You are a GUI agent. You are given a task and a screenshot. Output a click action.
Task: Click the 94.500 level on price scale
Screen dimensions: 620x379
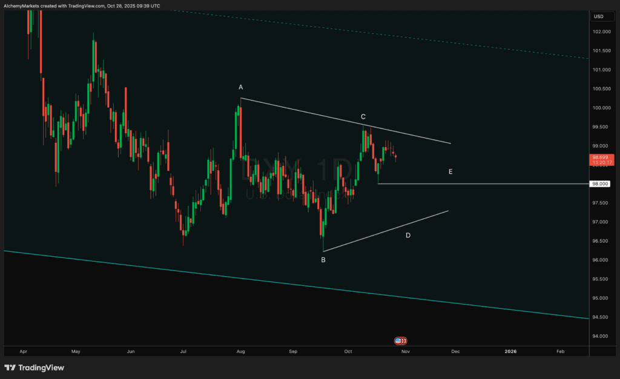(x=601, y=317)
